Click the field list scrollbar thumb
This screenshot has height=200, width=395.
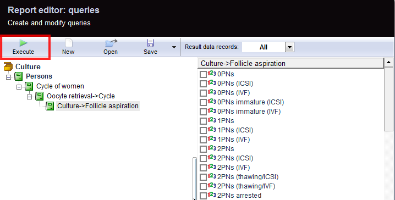388,99
